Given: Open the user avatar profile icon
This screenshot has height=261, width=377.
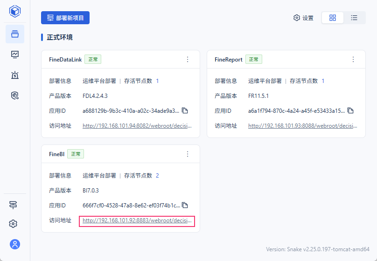Looking at the screenshot, I should 15,244.
